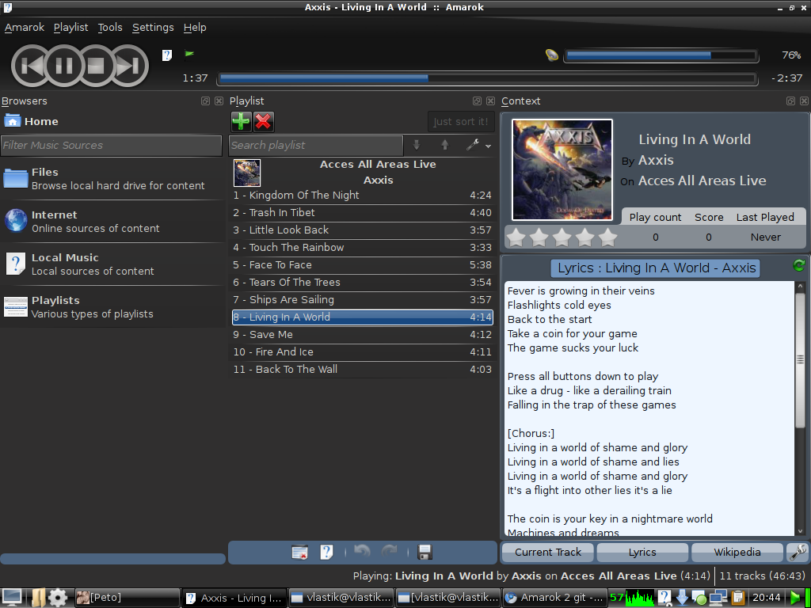Select track Touch The Rainbow
811x608 pixels.
[x=362, y=248]
